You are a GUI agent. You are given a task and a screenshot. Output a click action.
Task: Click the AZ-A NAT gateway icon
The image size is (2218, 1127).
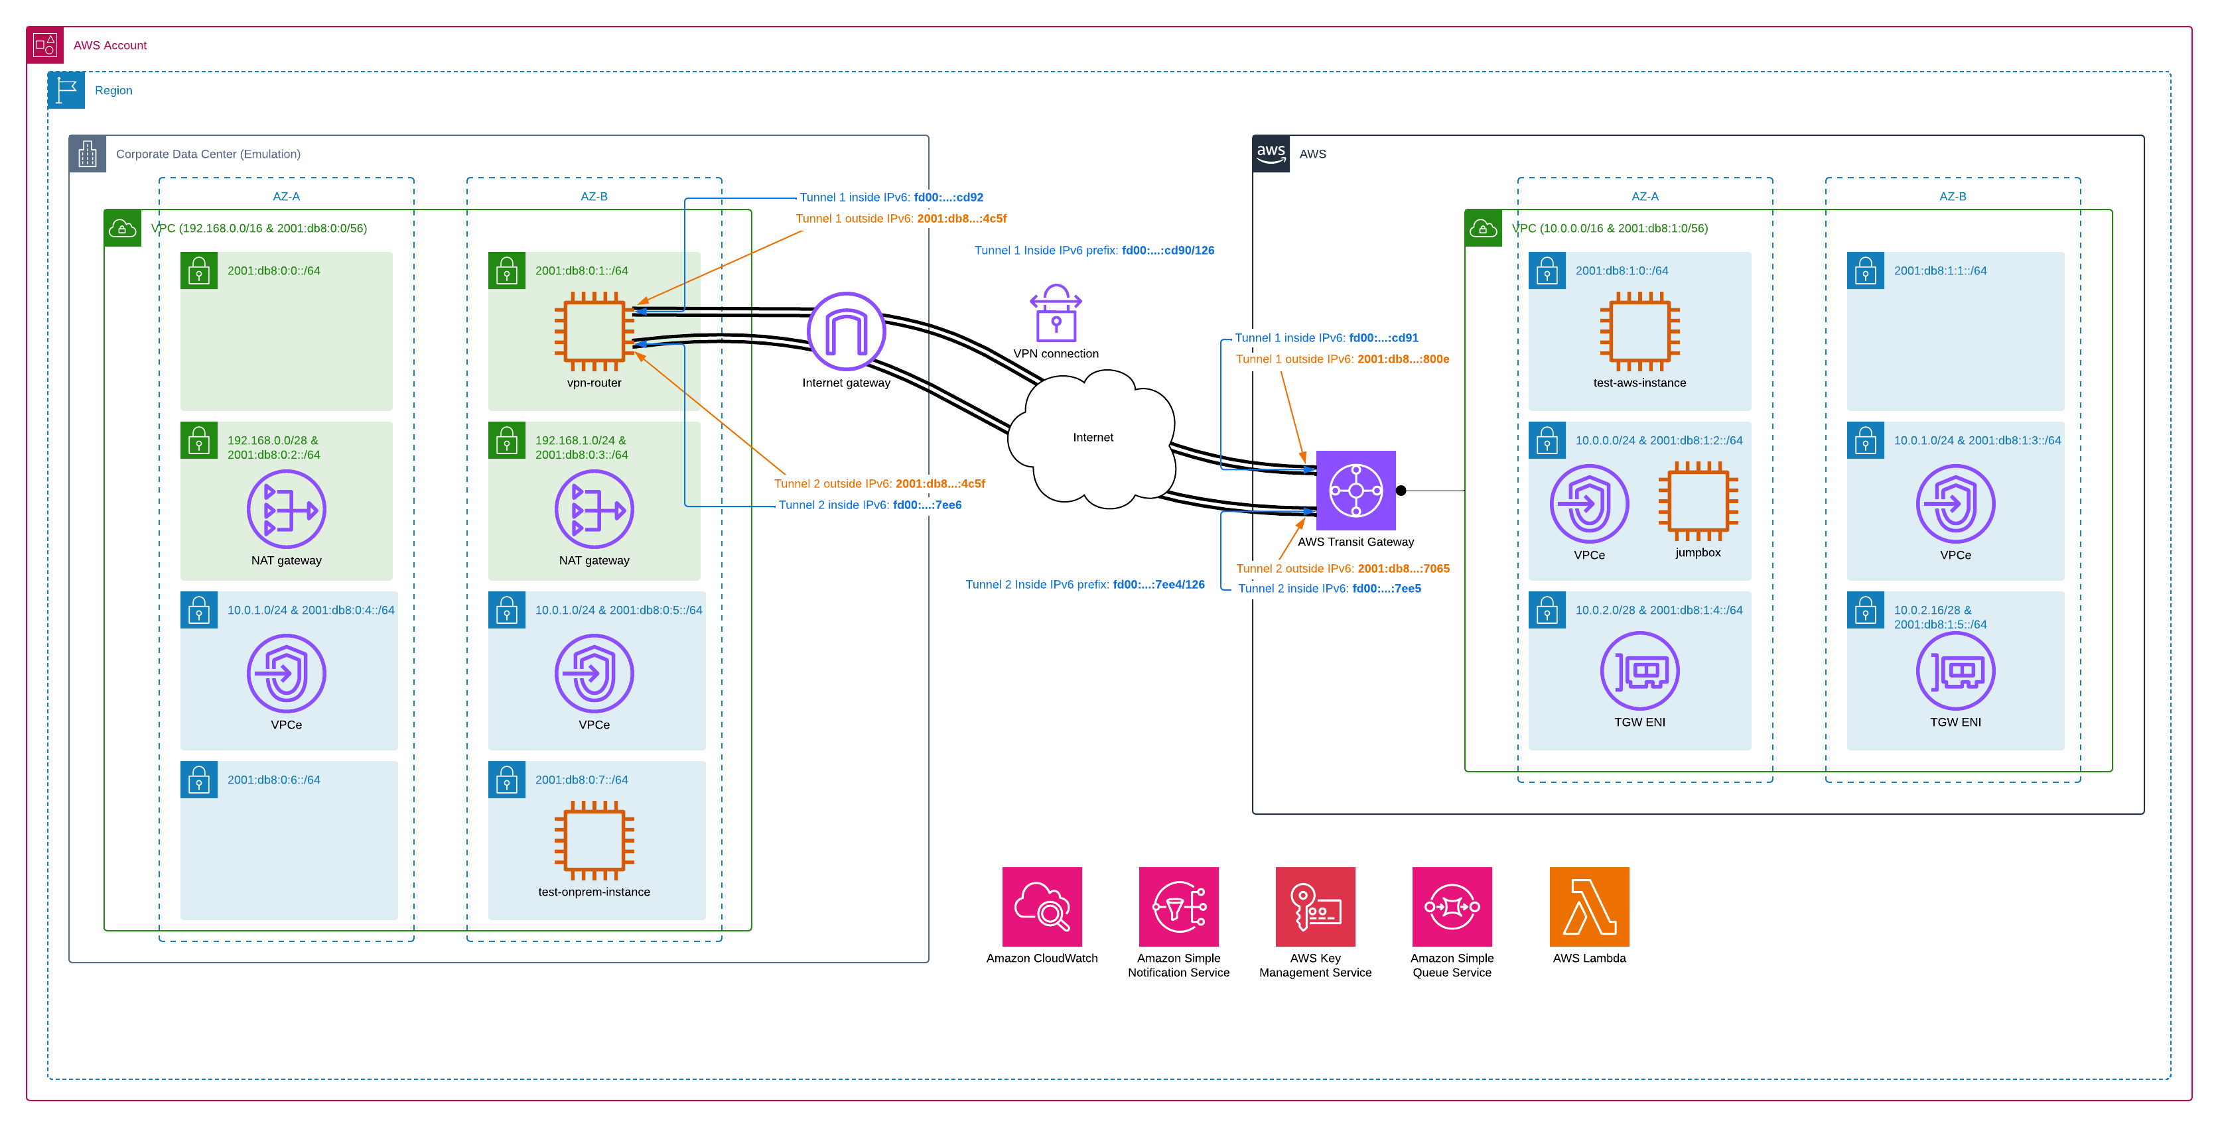286,509
